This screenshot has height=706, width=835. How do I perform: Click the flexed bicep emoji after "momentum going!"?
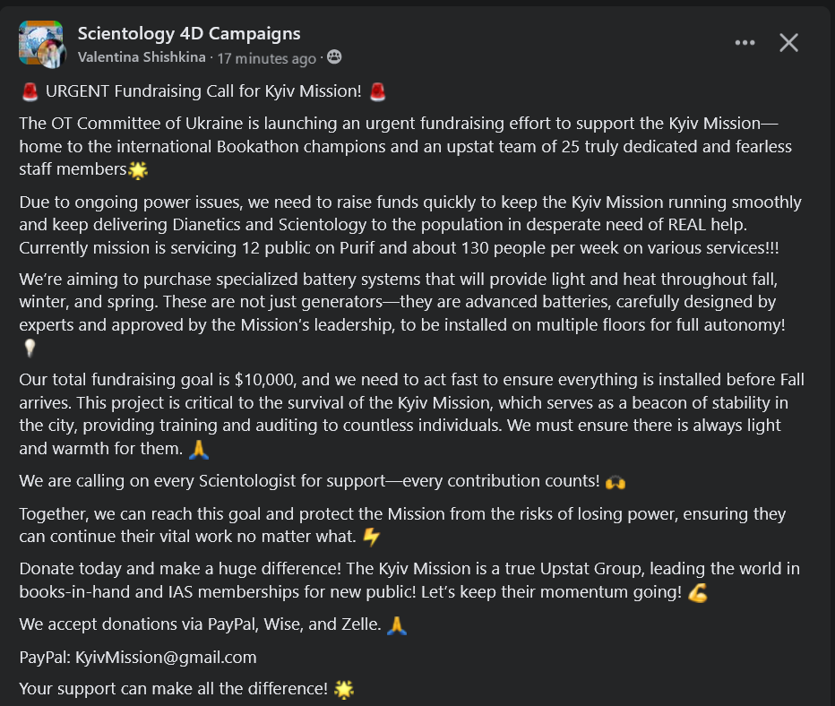(698, 592)
